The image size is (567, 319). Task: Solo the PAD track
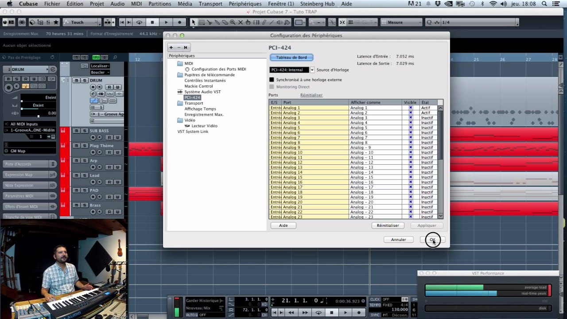(x=84, y=191)
